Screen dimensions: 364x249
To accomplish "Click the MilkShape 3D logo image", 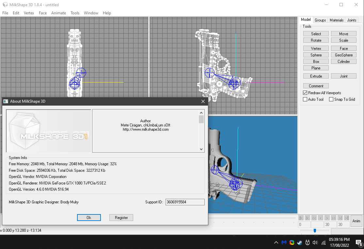I will [49, 131].
